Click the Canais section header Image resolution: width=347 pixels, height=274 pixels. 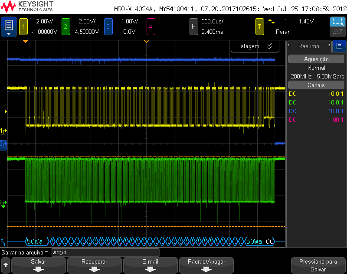[316, 85]
